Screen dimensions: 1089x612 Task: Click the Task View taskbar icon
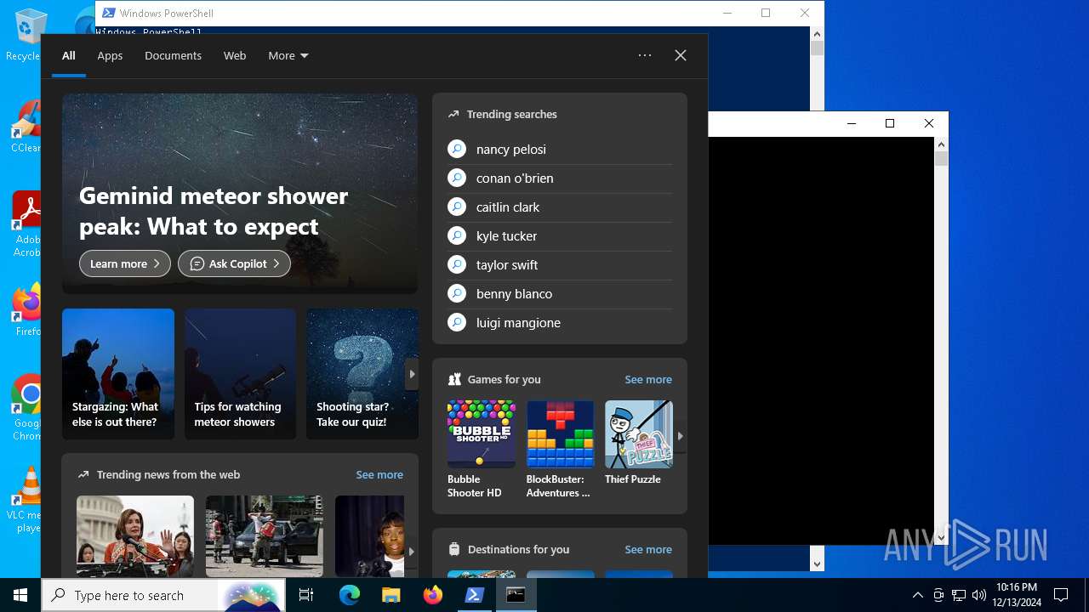click(306, 595)
